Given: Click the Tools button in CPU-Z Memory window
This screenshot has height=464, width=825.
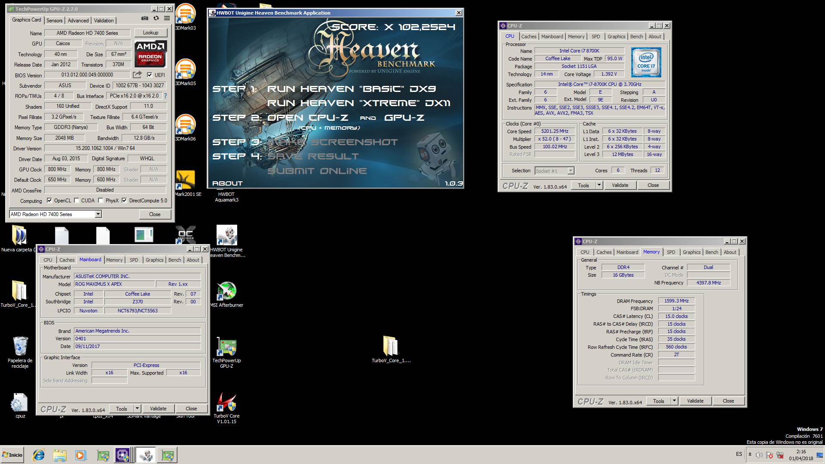Looking at the screenshot, I should (659, 401).
